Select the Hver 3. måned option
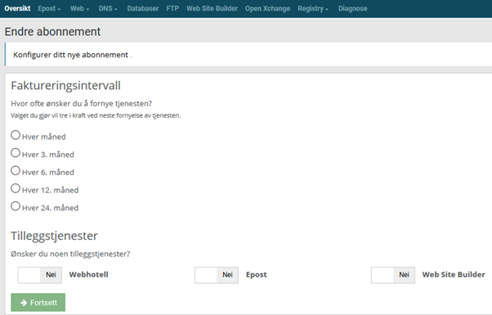This screenshot has height=315, width=492. coord(16,153)
